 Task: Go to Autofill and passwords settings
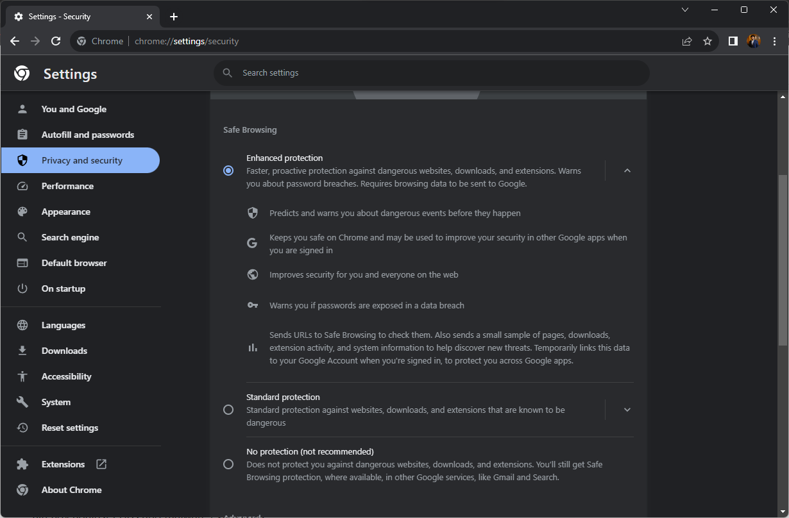87,135
